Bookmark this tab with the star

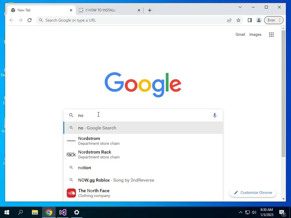(x=238, y=20)
